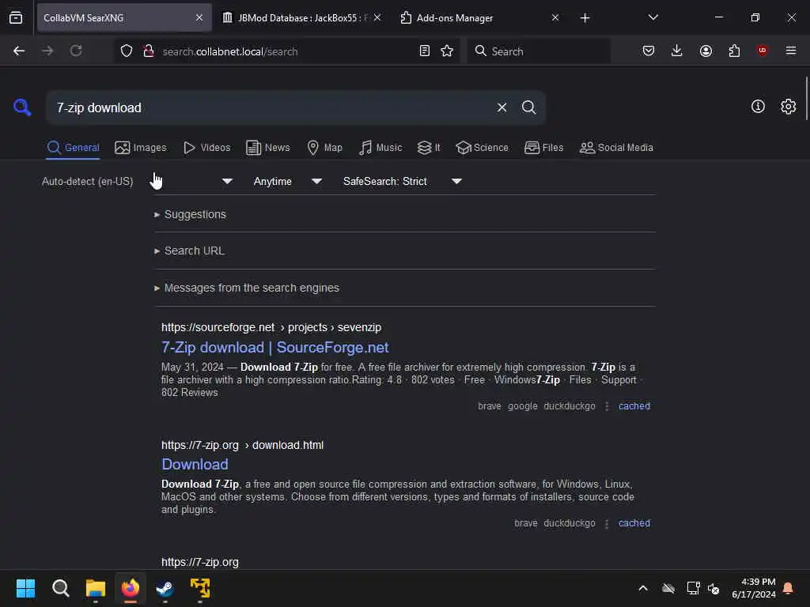
Task: Open the Firefox hamburger menu
Action: coord(791,51)
